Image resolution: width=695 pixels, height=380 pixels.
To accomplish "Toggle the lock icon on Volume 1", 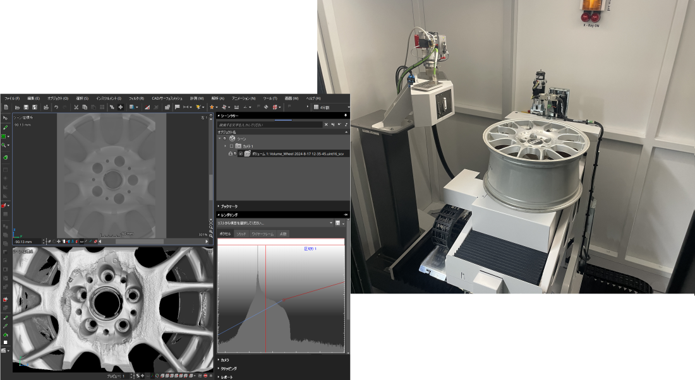I will click(229, 153).
